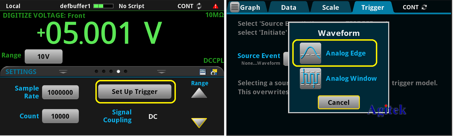
Task: Click the DCCPL coupling indicator
Action: click(x=213, y=61)
